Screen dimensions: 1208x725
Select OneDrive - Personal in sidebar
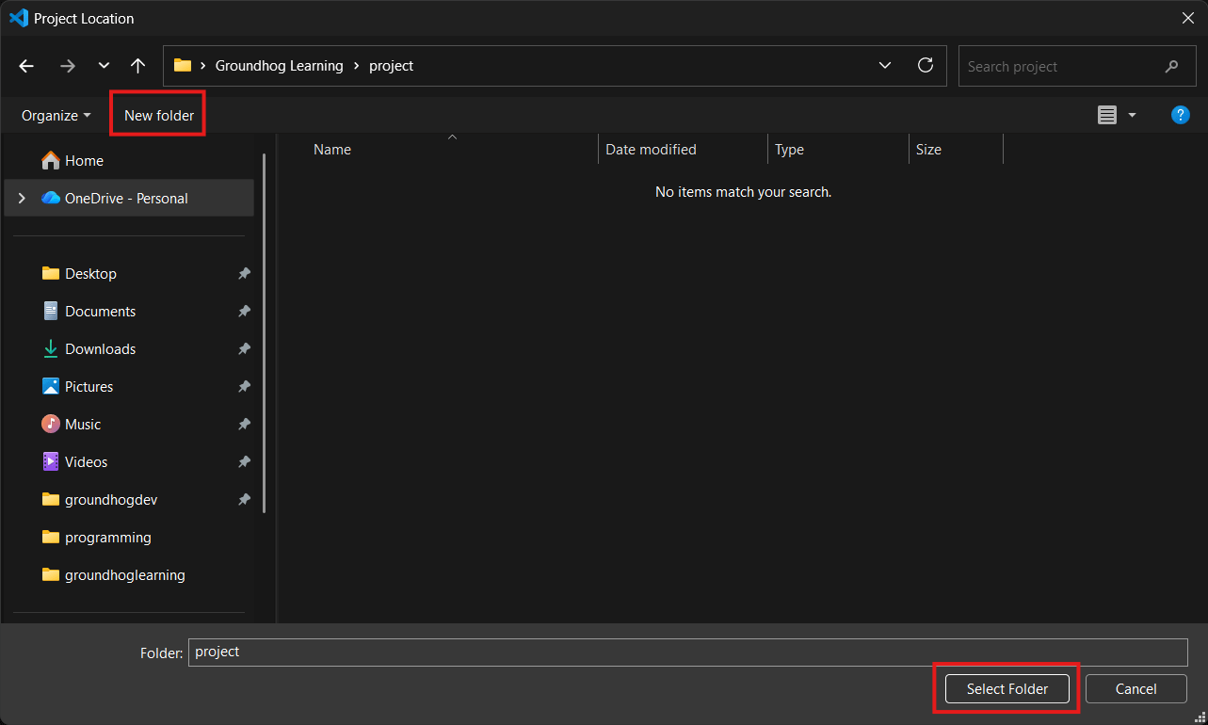point(129,199)
